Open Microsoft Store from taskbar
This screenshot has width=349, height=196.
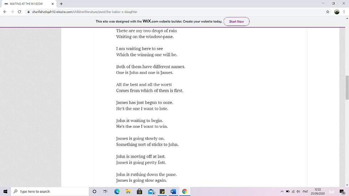pos(140,191)
